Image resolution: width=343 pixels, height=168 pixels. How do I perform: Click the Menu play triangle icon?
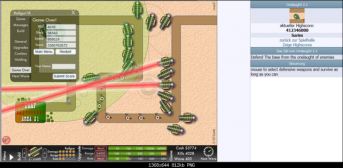(x=12, y=157)
